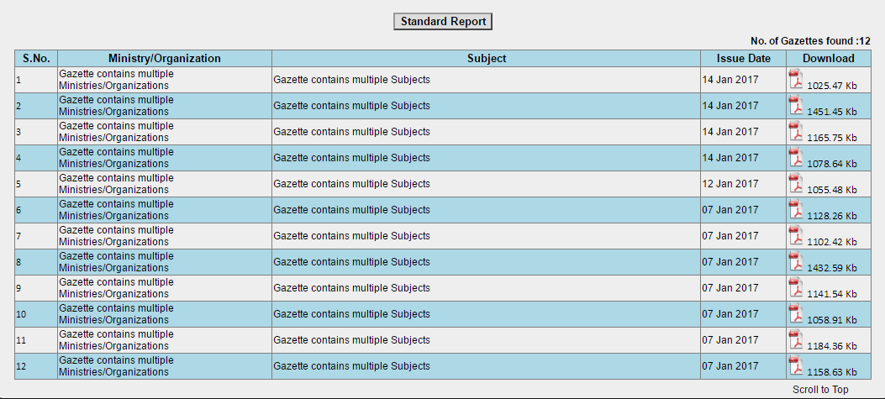Open PDF icon for 1451.45 Kb file
885x399 pixels.
pos(795,105)
